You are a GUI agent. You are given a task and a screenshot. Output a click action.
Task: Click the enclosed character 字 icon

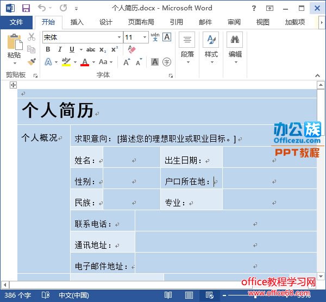point(167,62)
